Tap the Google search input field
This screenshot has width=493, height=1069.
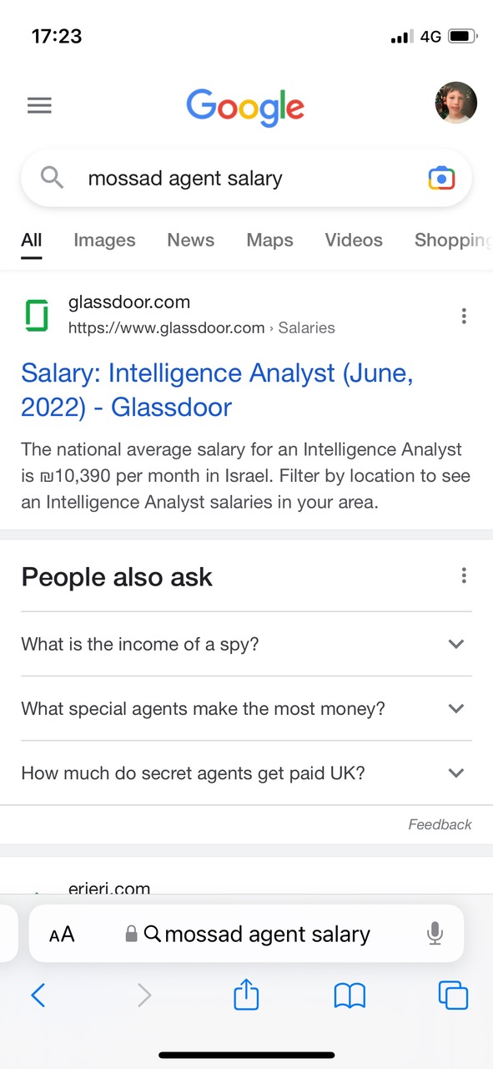246,178
